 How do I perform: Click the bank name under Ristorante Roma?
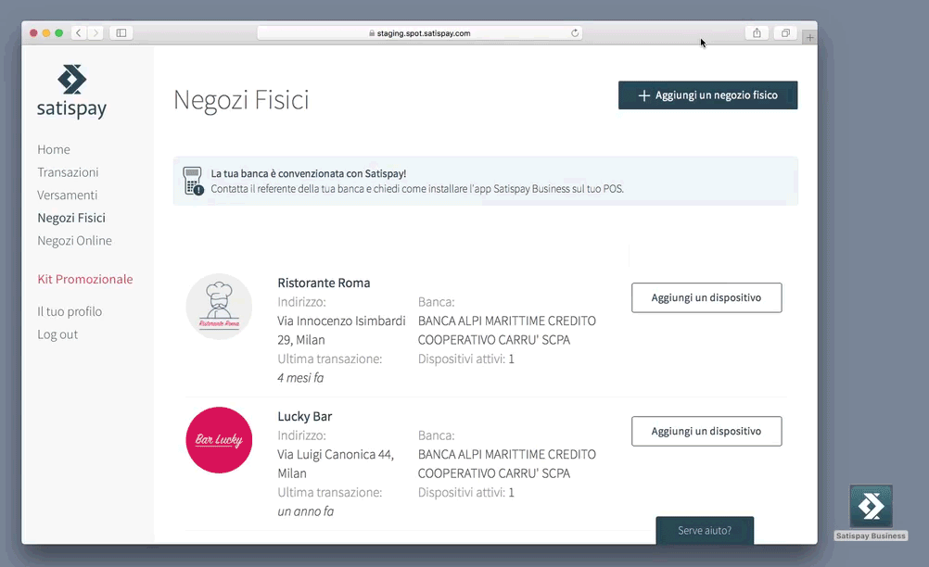507,330
